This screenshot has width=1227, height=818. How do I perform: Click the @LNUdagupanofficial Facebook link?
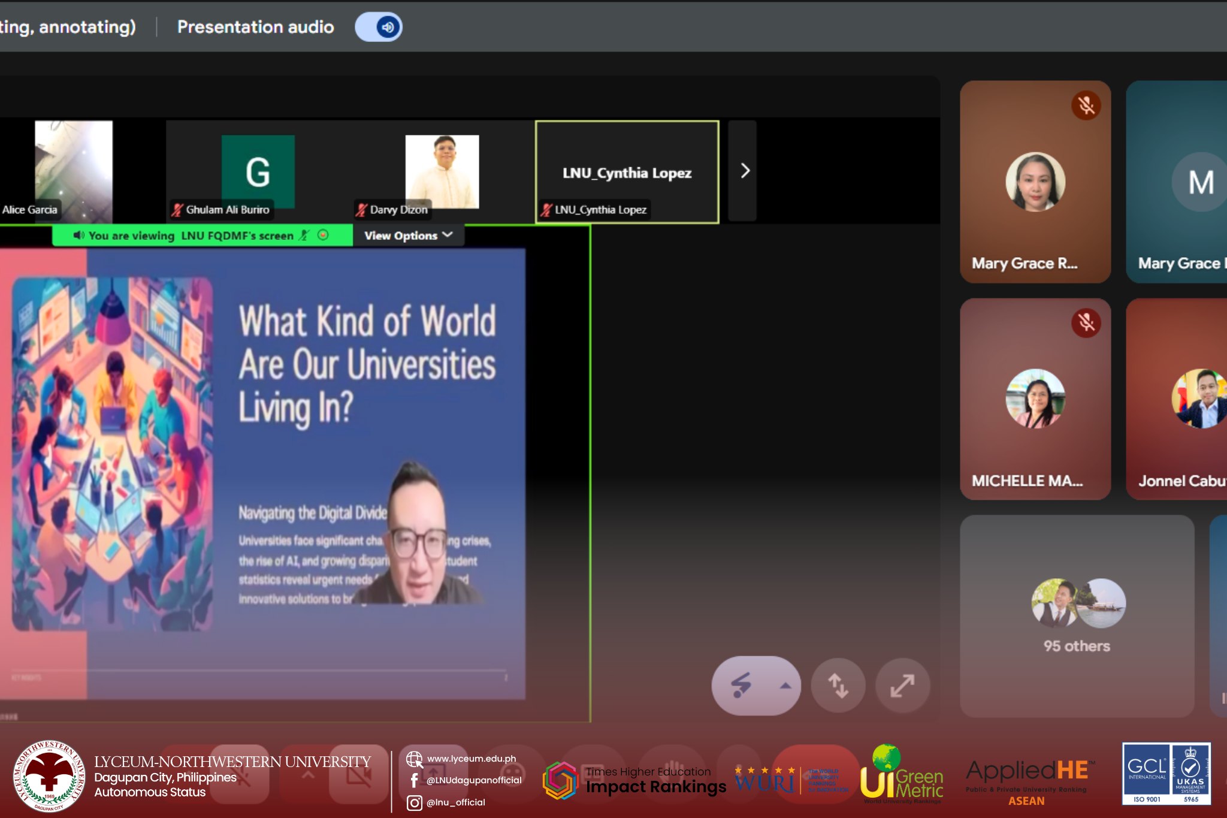pos(473,780)
